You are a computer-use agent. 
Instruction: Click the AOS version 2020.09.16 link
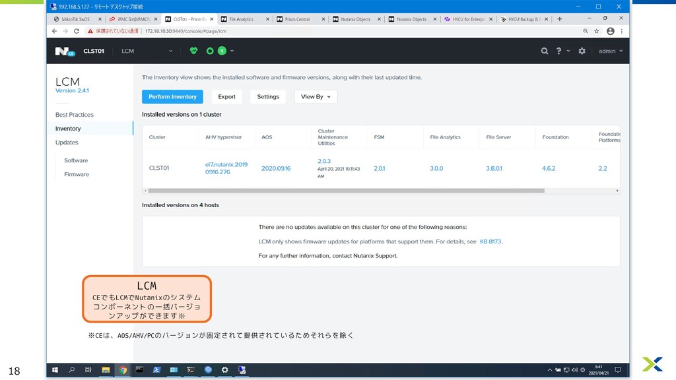coord(276,168)
